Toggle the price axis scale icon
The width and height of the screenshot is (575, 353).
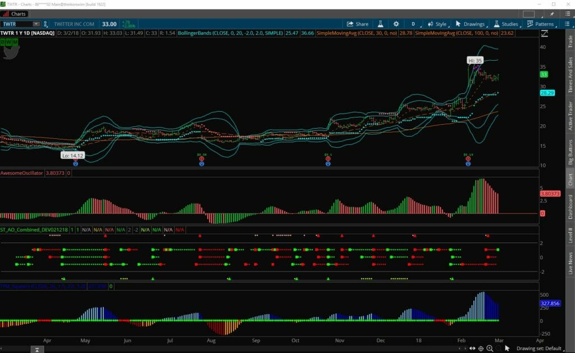coord(545,33)
